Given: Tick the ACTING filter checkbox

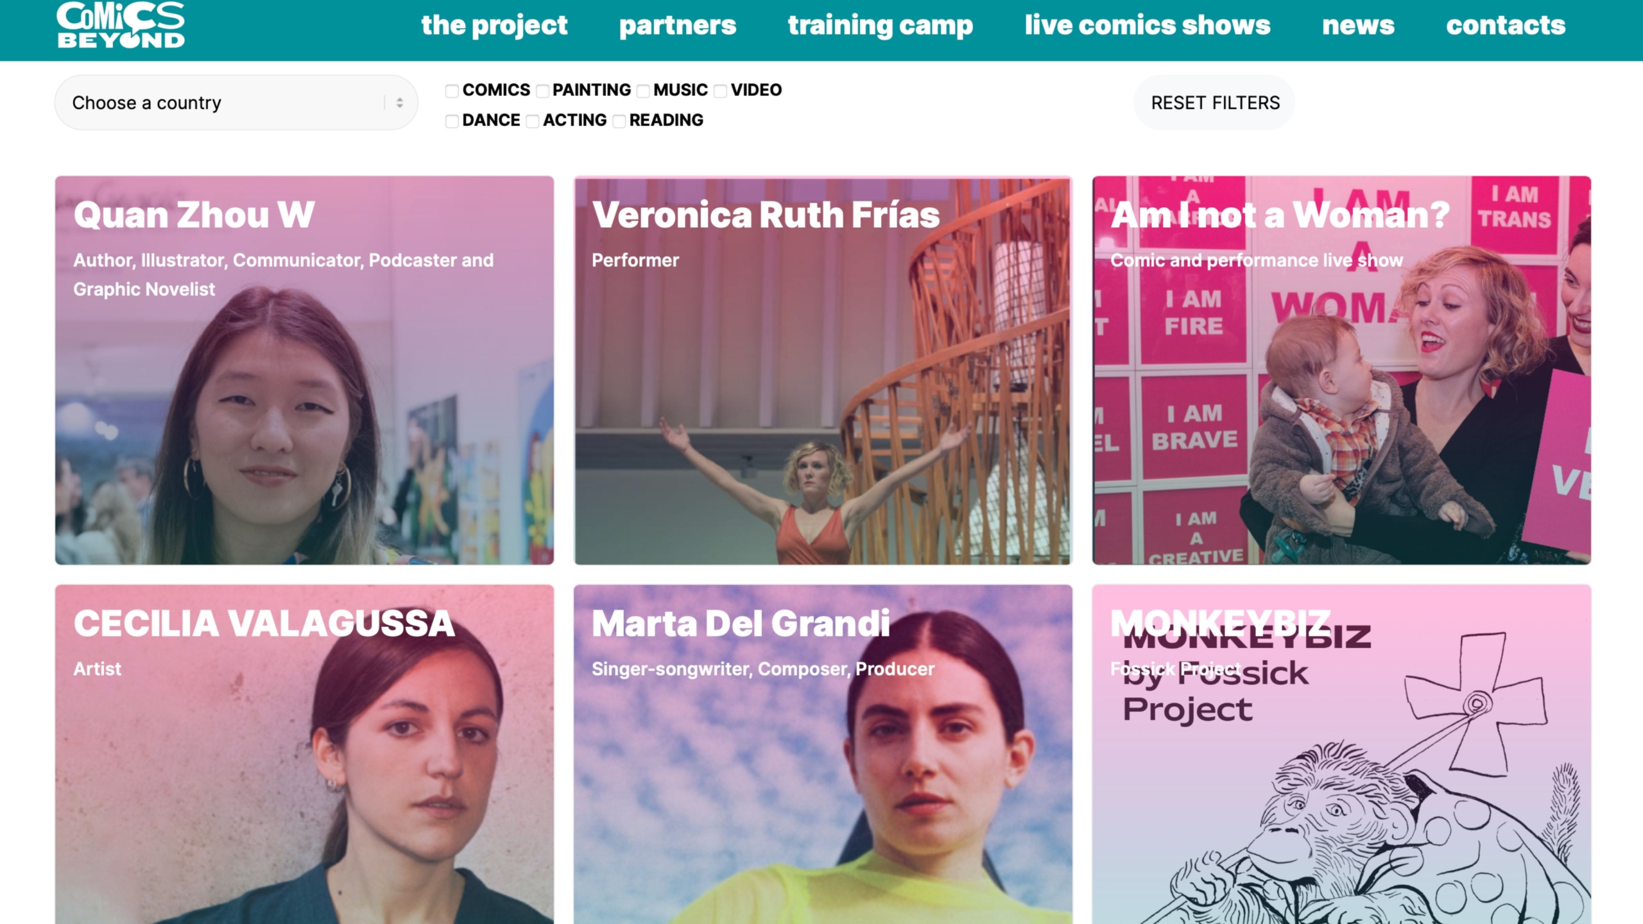Looking at the screenshot, I should pos(533,121).
